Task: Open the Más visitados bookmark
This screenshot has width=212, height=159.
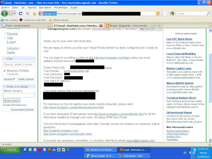Action: click(10, 20)
